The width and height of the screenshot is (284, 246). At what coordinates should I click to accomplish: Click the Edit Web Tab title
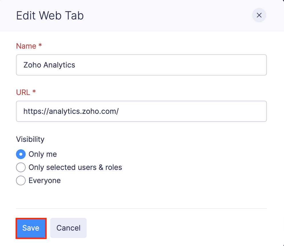[50, 16]
